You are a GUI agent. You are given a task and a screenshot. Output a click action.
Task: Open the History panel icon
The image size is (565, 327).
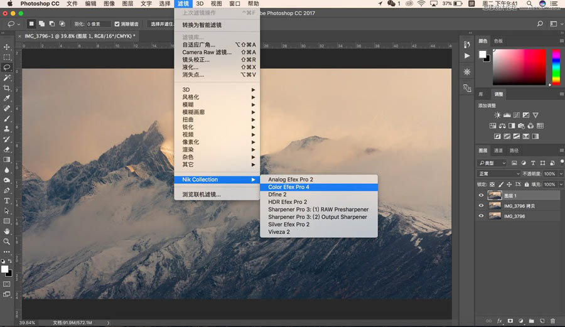[x=467, y=45]
